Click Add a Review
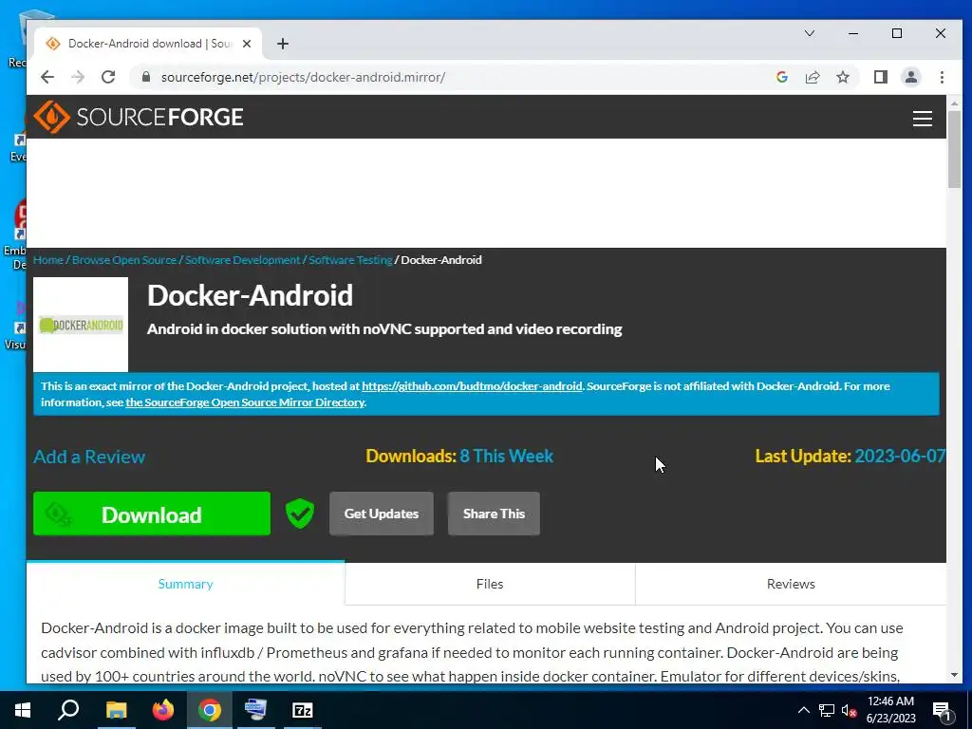 [x=89, y=457]
